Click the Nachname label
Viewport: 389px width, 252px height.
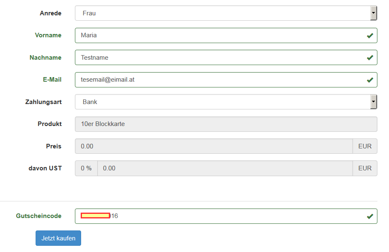pos(46,58)
